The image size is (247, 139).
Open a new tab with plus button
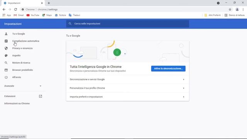click(x=49, y=3)
